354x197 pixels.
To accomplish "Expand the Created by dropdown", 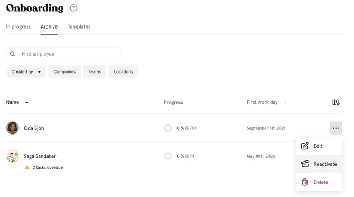I will point(26,71).
